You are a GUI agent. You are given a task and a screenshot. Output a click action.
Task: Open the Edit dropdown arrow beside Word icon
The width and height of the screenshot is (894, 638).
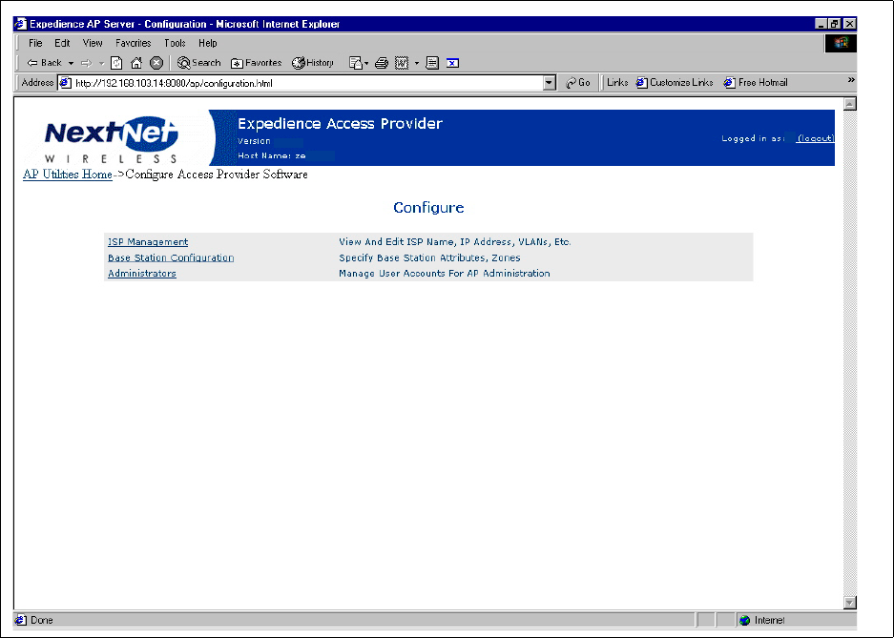tap(417, 63)
